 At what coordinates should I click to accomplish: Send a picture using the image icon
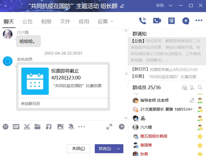click(60, 126)
